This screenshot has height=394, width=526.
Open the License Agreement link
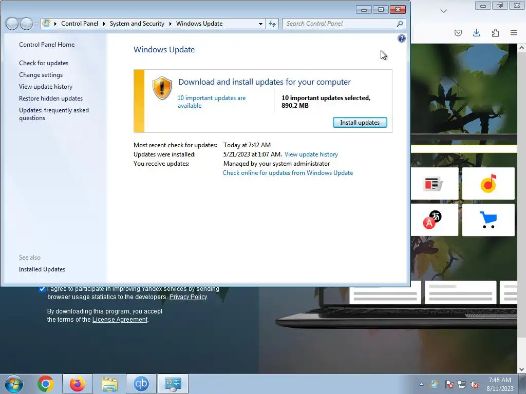120,320
